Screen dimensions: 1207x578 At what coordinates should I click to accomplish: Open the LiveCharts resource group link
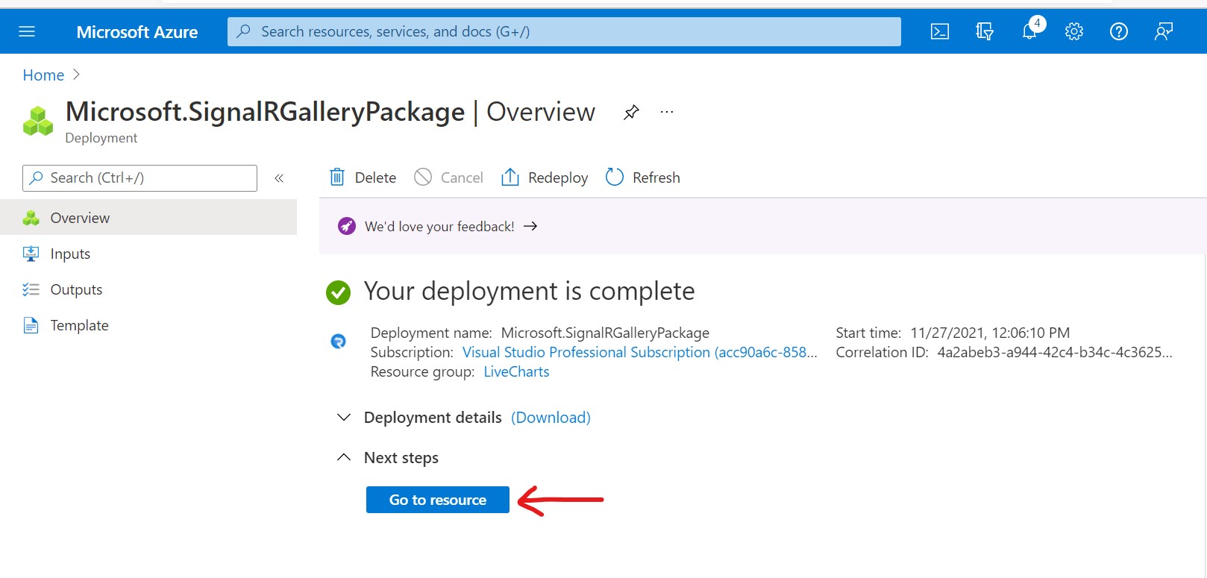point(516,372)
